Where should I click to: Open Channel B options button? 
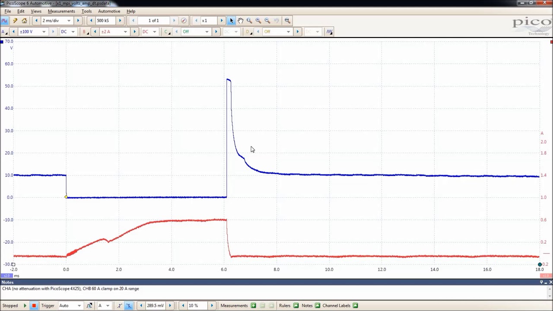point(86,32)
